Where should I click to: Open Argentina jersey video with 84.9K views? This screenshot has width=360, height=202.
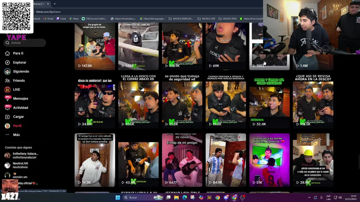click(226, 160)
